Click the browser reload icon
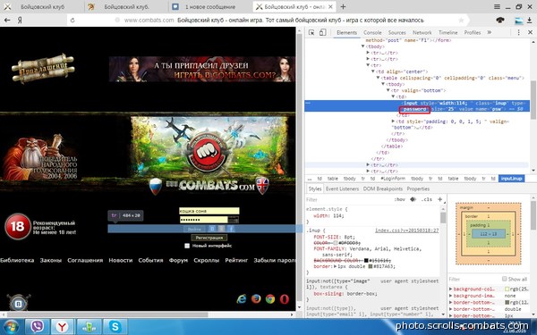Screen dimensions: 537x335 point(72,21)
